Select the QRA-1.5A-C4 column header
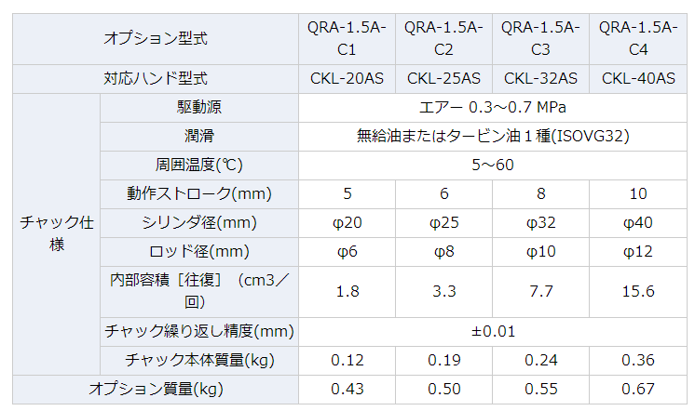 (x=638, y=38)
